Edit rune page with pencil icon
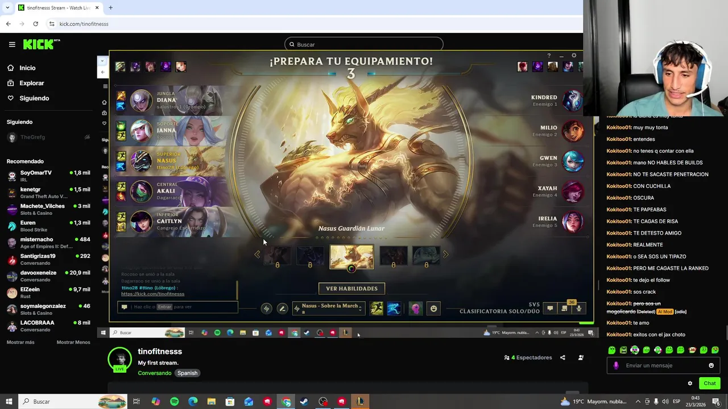The image size is (728, 409). [x=282, y=308]
